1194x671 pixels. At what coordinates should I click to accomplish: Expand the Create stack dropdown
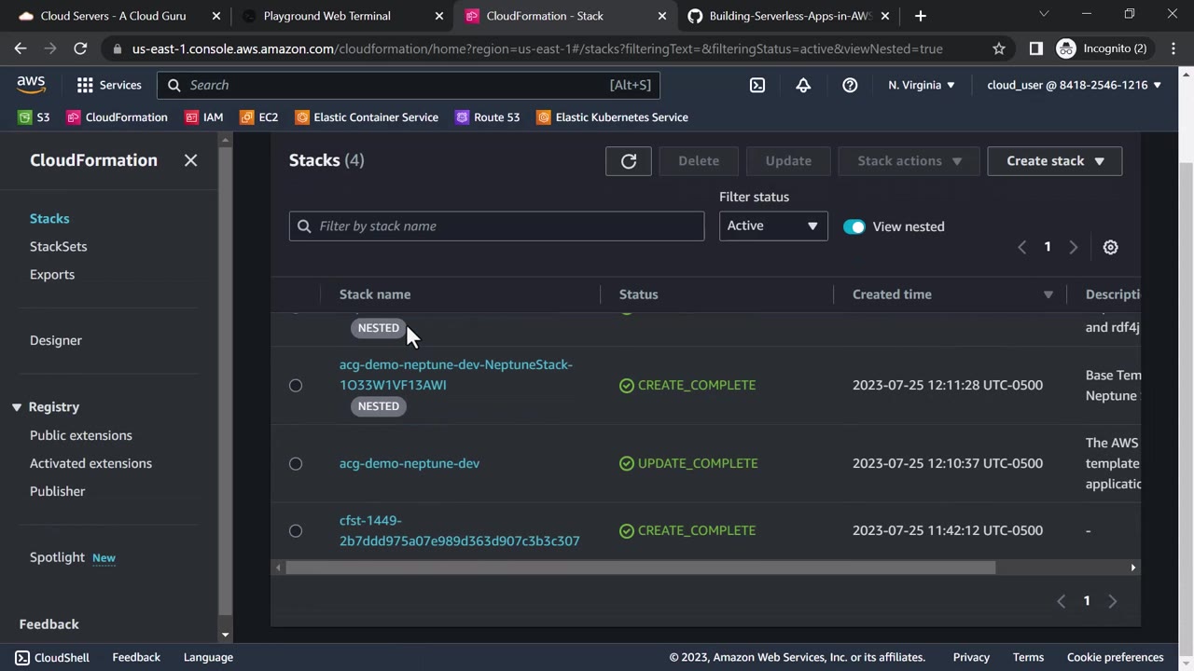(1055, 160)
